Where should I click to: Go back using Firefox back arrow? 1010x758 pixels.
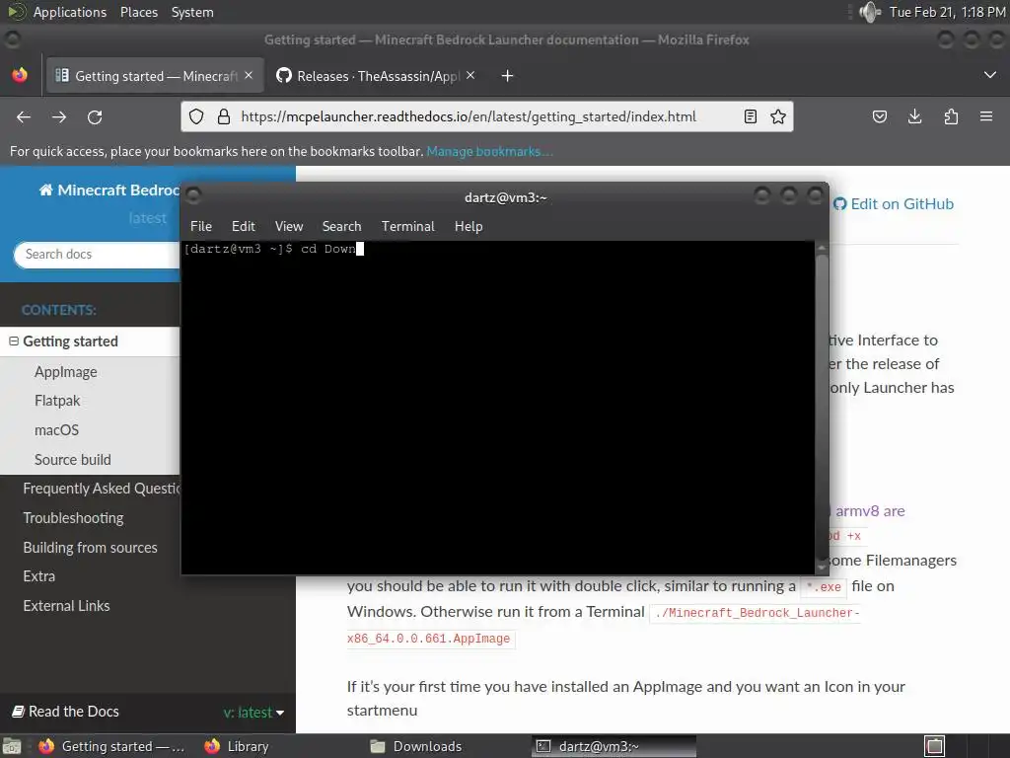(x=24, y=116)
